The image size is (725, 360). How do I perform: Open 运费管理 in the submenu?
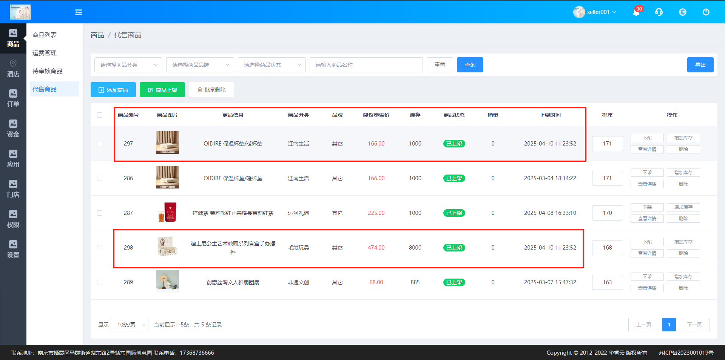coord(45,53)
